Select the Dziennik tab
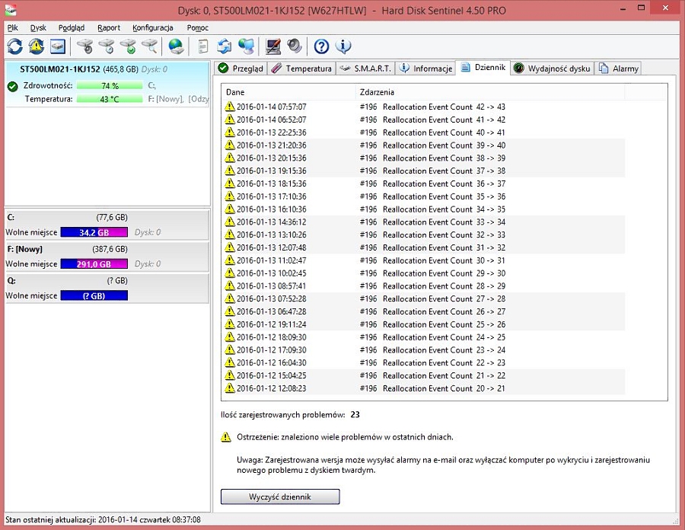 [483, 68]
